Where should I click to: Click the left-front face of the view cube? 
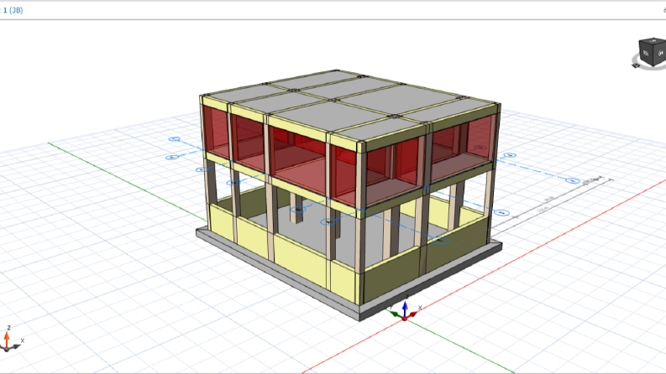coord(646,55)
